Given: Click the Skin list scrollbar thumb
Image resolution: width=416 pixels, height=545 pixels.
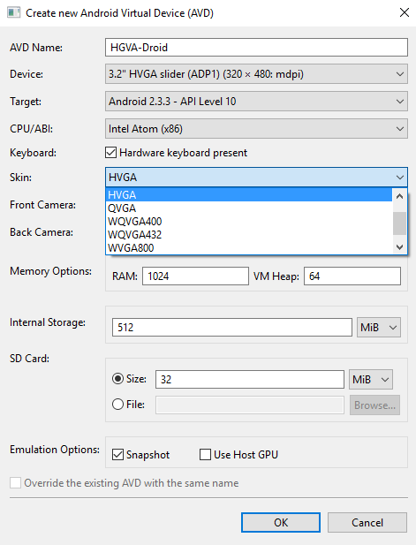Looking at the screenshot, I should 399,223.
